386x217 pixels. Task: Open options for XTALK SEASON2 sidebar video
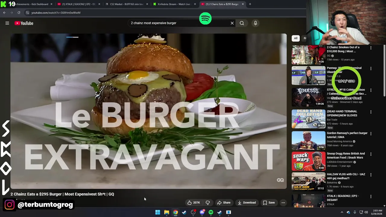[x=371, y=196]
